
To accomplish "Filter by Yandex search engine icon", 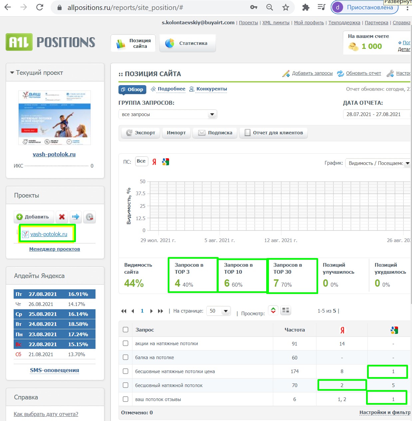I will coord(154,162).
